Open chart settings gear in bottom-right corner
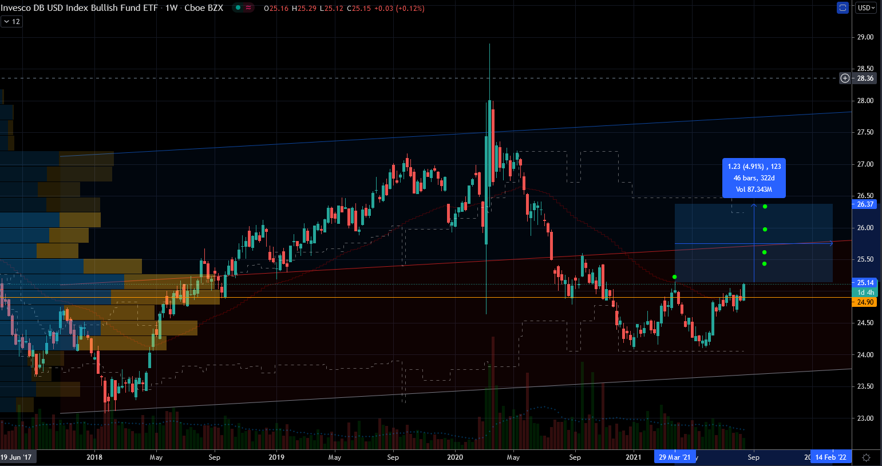The image size is (882, 466). click(x=866, y=457)
